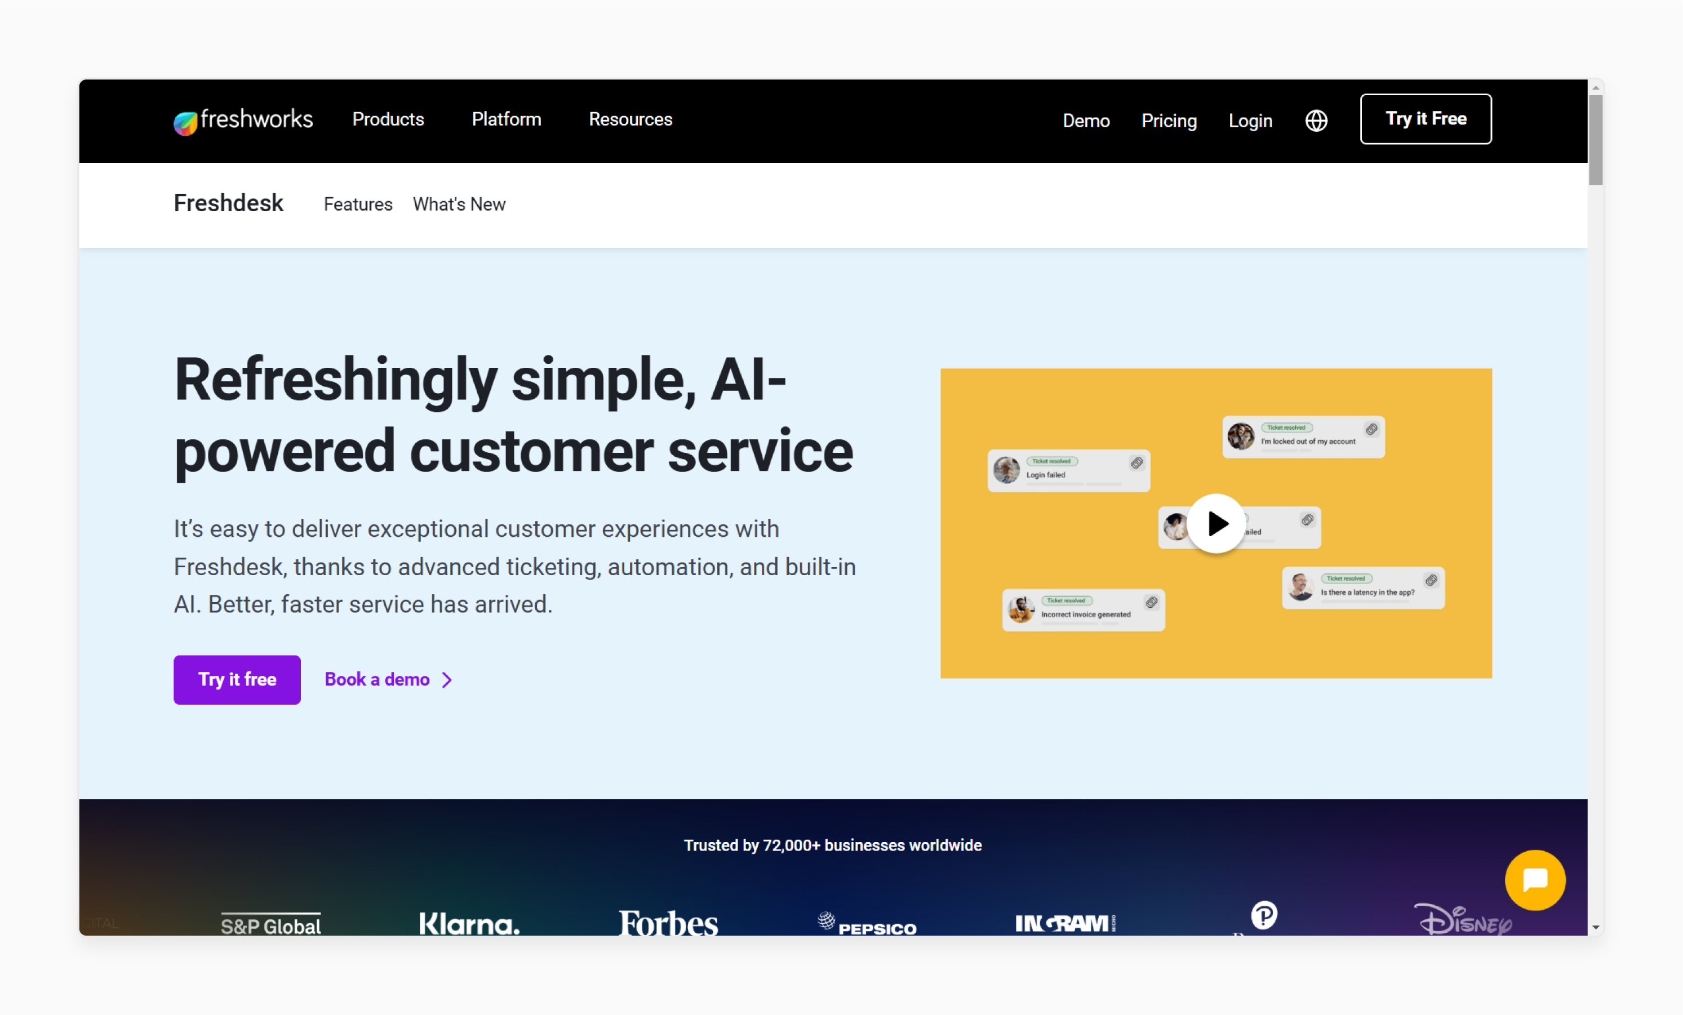Viewport: 1683px width, 1015px height.
Task: Go to the Pricing page
Action: pos(1169,121)
